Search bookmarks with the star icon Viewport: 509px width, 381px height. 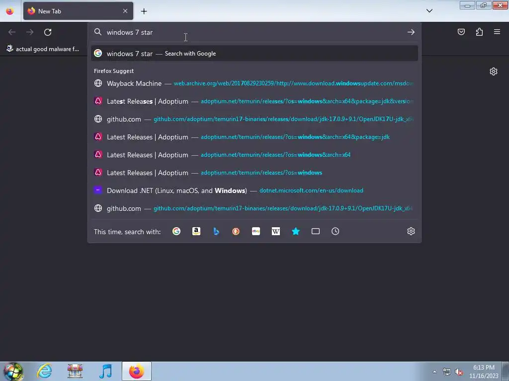click(x=295, y=231)
